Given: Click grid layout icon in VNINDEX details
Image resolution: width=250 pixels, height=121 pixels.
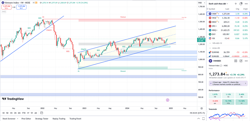Looking at the screenshot, I should coord(236,61).
